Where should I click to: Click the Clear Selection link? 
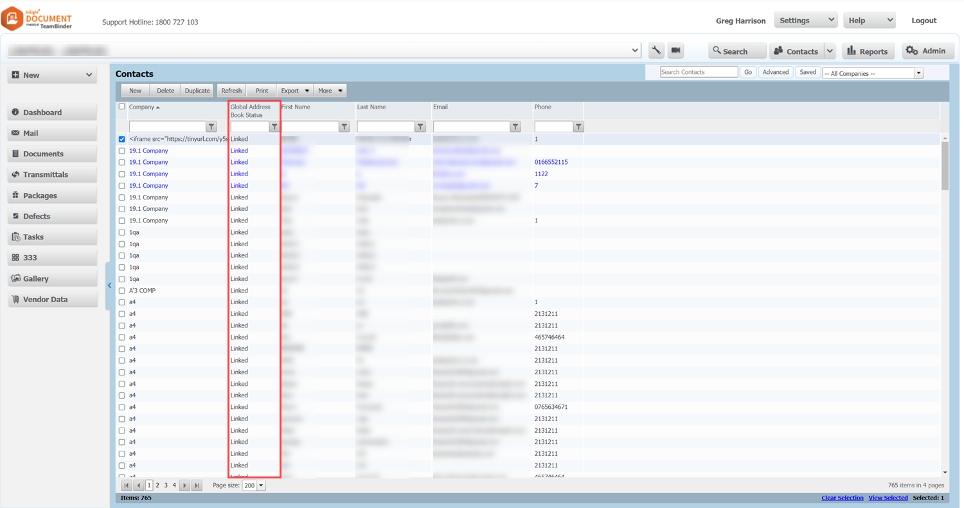coord(842,498)
